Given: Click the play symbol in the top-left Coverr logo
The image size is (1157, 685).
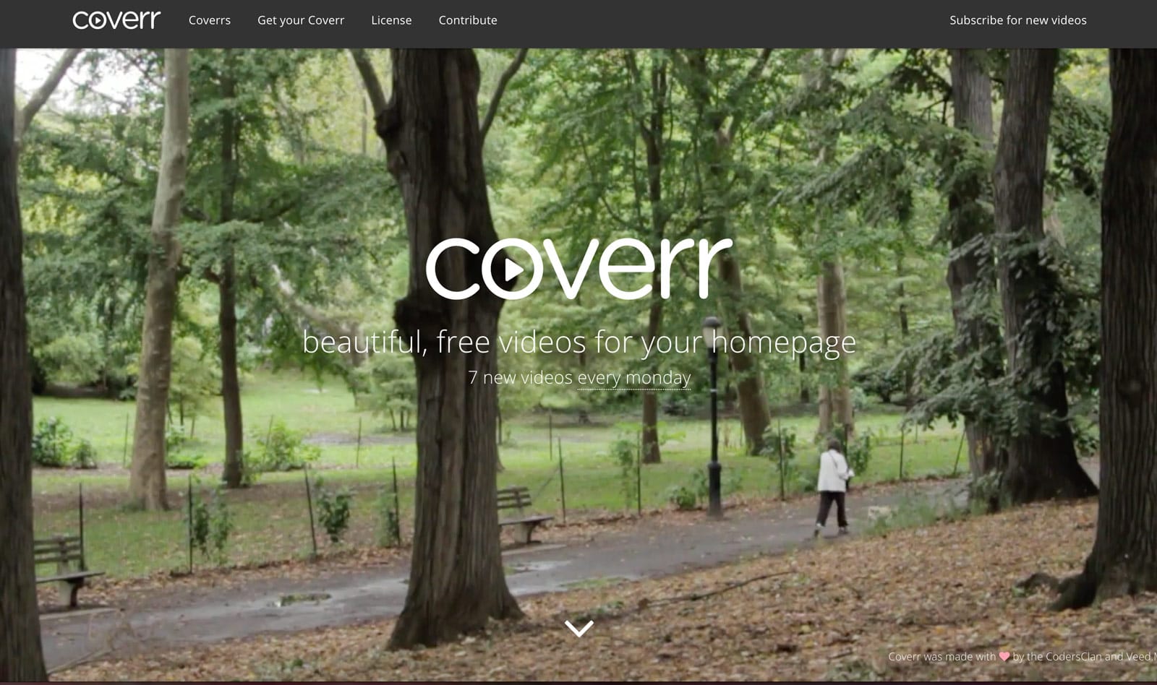Looking at the screenshot, I should (x=99, y=21).
